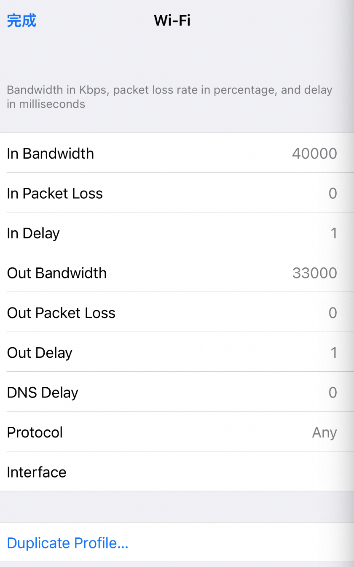Select the In Bandwidth row label
Screen dimensions: 354x567
point(51,153)
